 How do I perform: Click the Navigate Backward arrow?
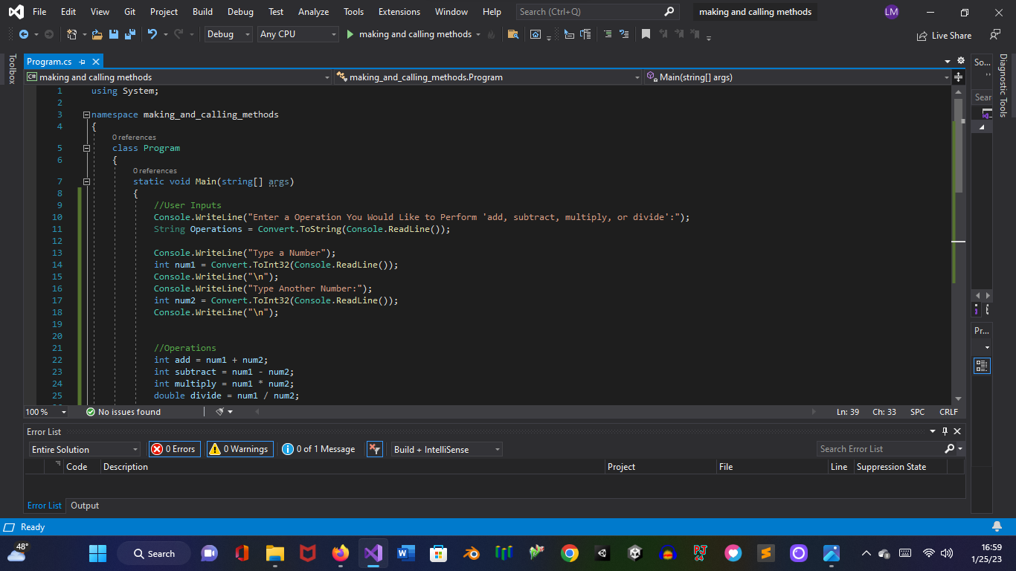(x=22, y=34)
